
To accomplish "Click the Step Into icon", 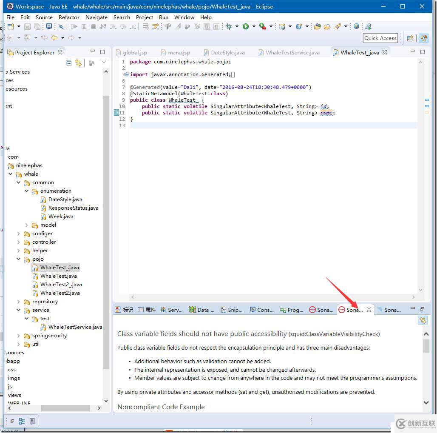I will [113, 26].
